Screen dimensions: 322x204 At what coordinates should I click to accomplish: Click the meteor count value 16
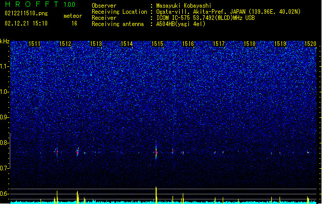click(x=74, y=23)
